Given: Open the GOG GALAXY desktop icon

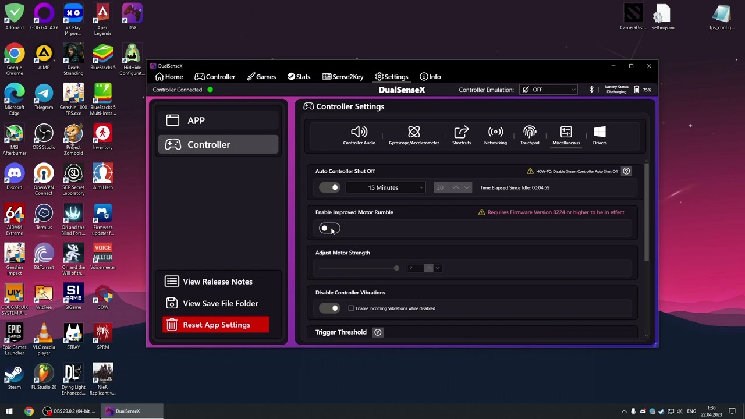Looking at the screenshot, I should coord(44,17).
